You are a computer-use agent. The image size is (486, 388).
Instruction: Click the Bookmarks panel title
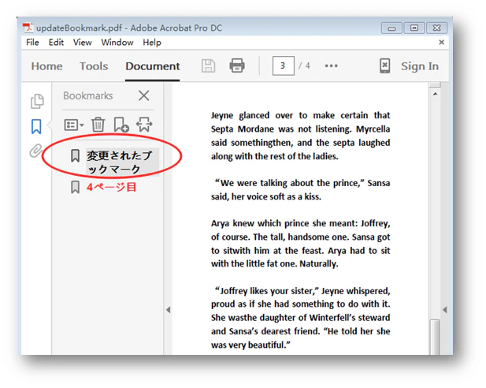88,95
